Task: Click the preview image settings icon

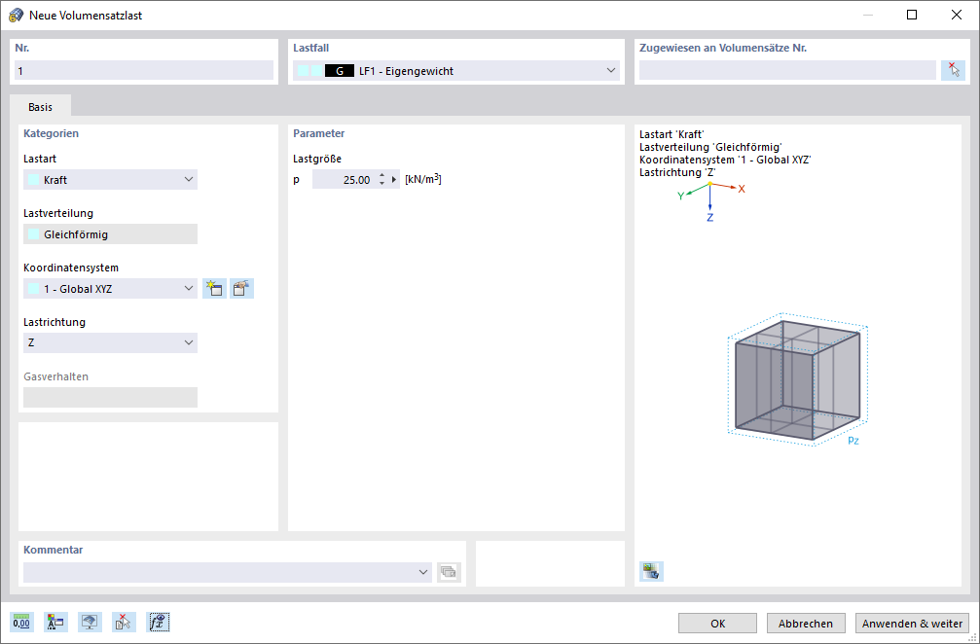Action: coord(651,571)
